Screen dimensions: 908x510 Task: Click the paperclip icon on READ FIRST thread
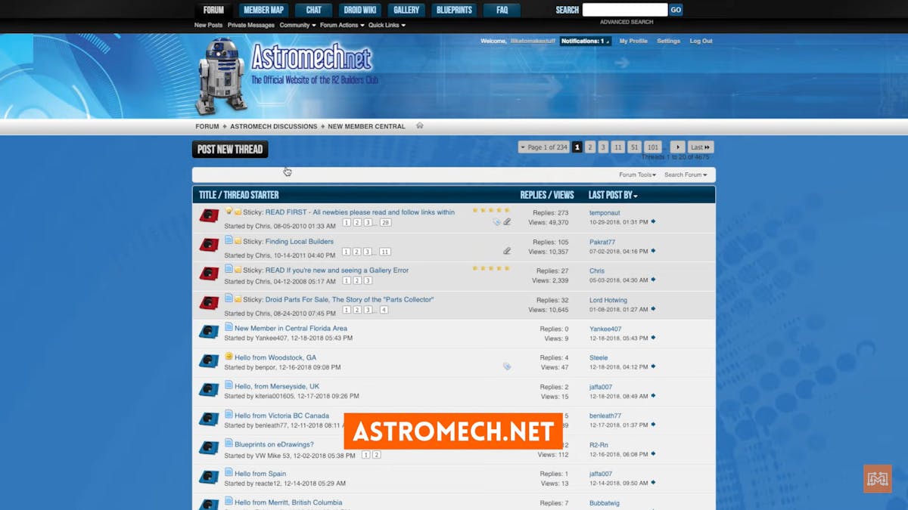coord(507,222)
